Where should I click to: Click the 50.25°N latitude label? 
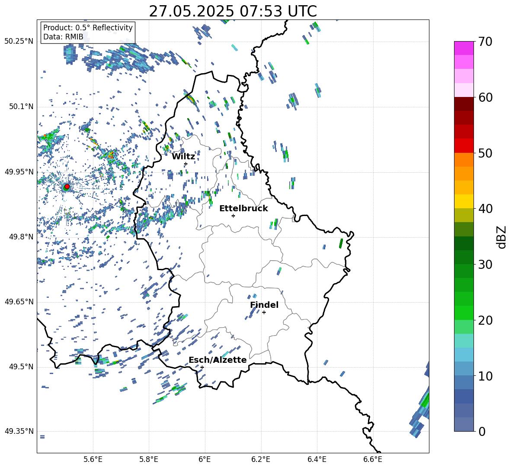(x=19, y=42)
